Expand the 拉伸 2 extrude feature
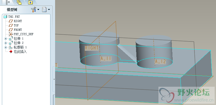This screenshot has height=105, width=216. [x=5, y=43]
